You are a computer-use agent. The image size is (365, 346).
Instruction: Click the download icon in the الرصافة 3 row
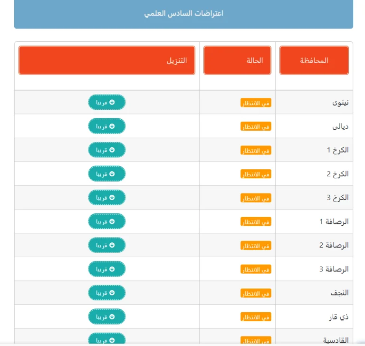(112, 269)
